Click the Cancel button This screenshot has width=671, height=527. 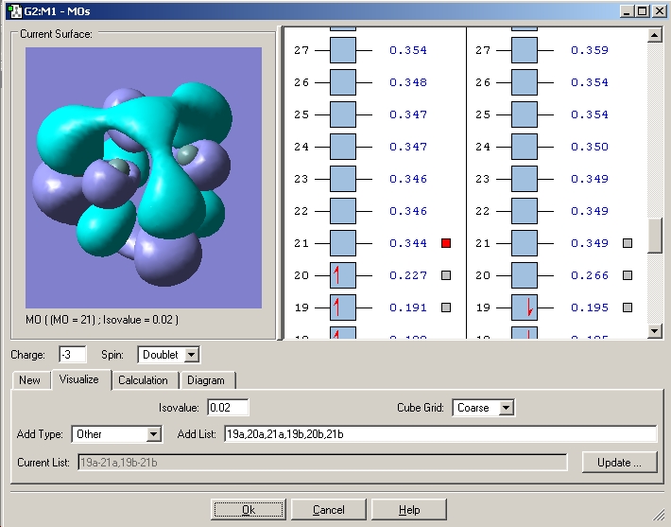click(x=328, y=510)
